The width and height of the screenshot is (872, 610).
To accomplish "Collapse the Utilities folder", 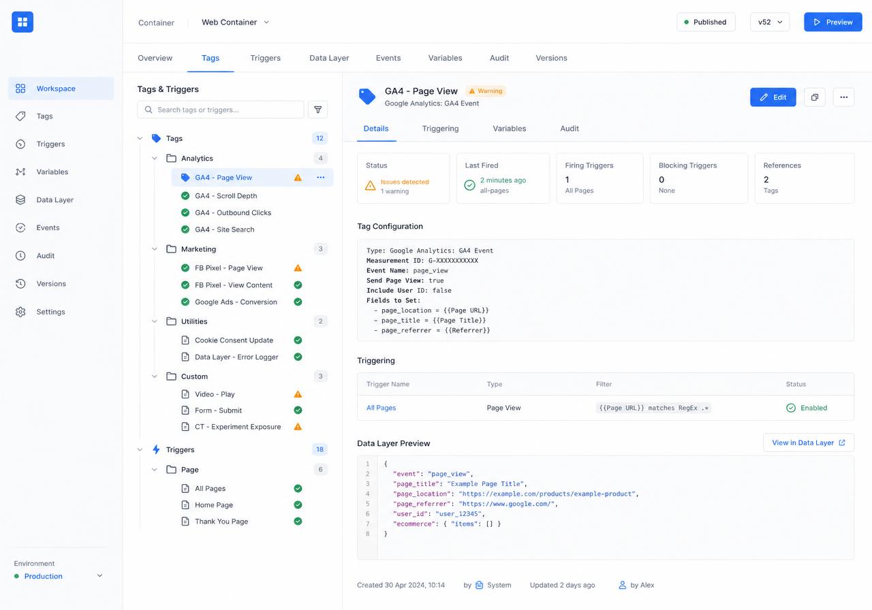I will point(155,321).
